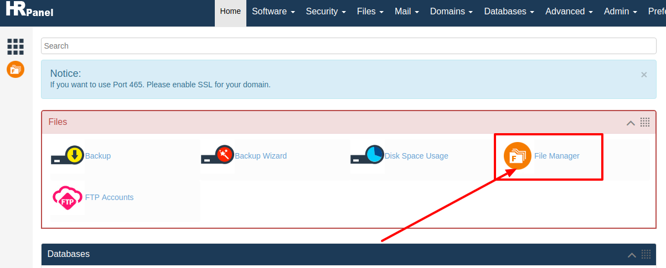The height and width of the screenshot is (268, 666).
Task: Open the Mail dropdown menu
Action: click(407, 11)
